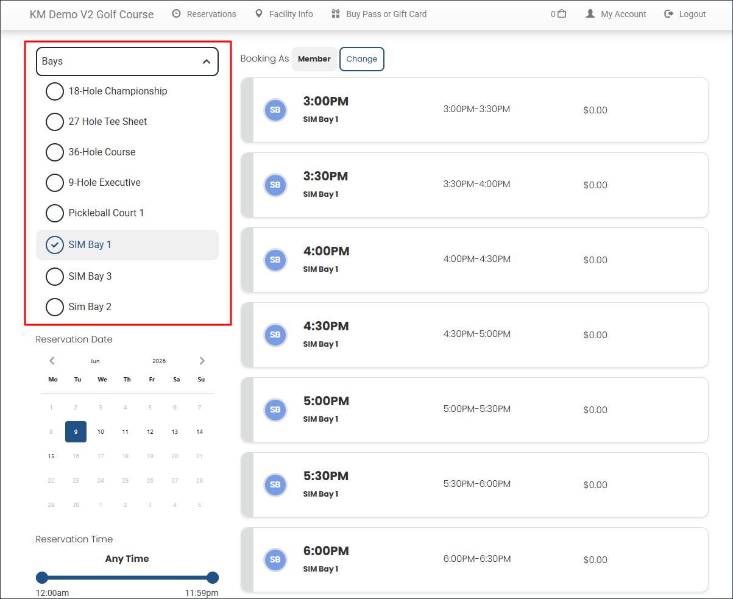Click the Reservation Time heading
The image size is (733, 599).
pyautogui.click(x=74, y=539)
